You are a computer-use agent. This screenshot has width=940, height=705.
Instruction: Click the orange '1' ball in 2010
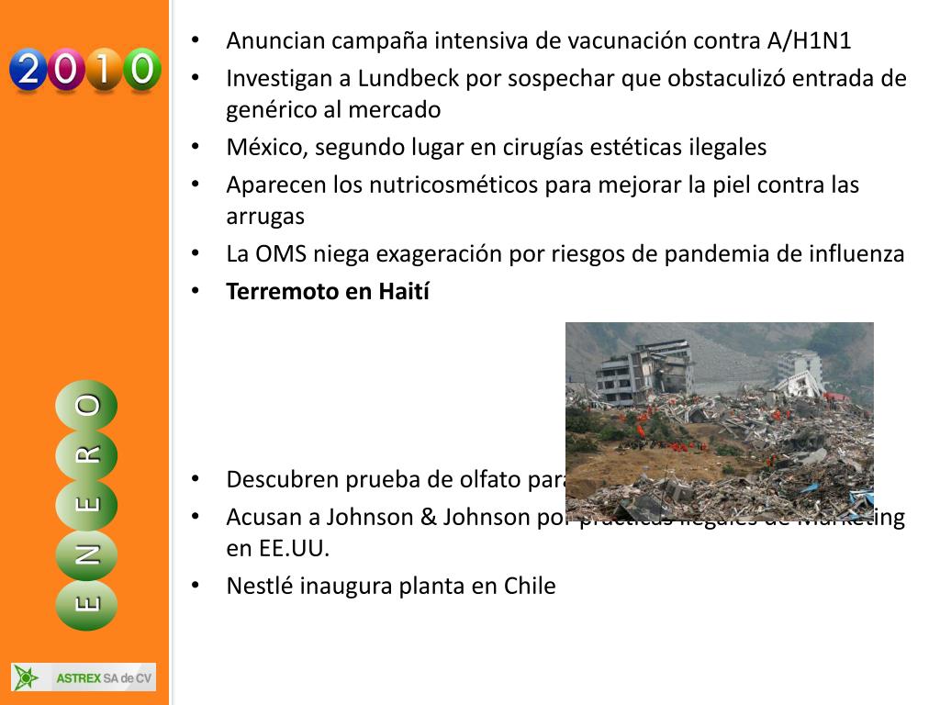(105, 70)
